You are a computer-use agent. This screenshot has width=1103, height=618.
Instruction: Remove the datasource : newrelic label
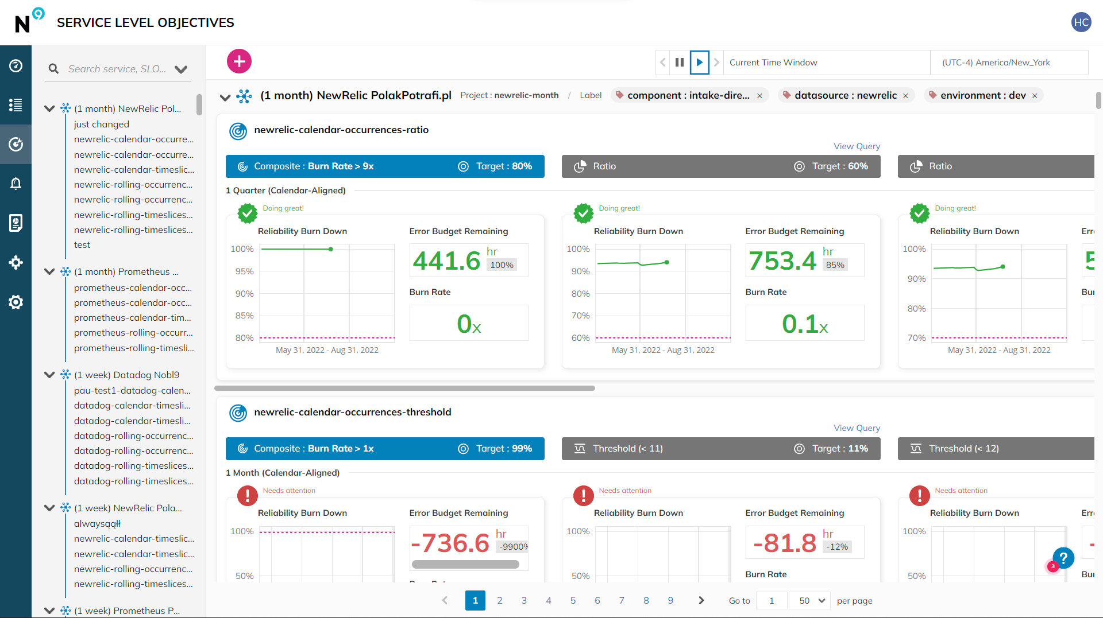pyautogui.click(x=905, y=96)
